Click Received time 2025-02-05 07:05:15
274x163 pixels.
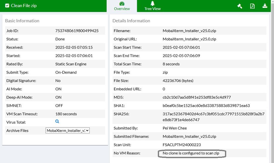pyautogui.click(x=74, y=47)
